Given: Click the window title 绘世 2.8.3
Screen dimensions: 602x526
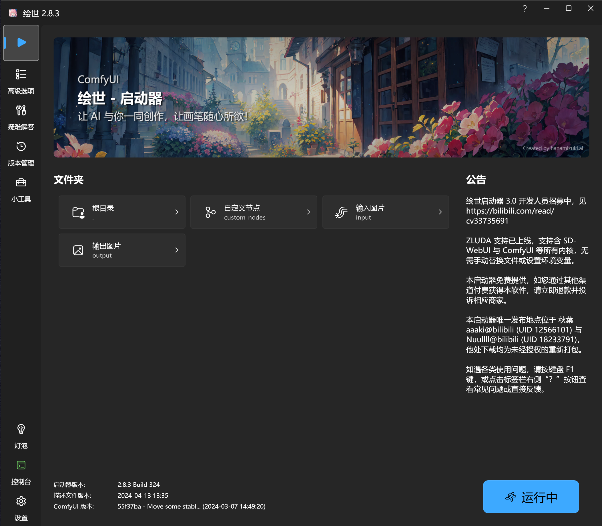Looking at the screenshot, I should [x=41, y=13].
